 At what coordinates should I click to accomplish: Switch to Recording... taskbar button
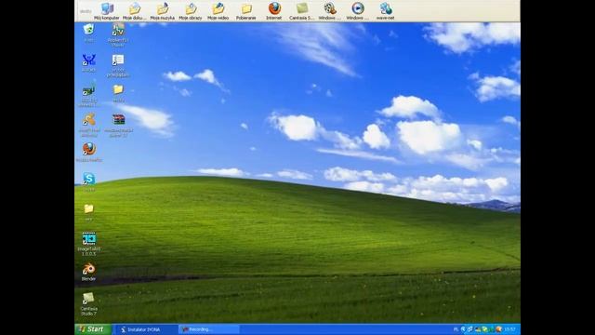tap(209, 329)
